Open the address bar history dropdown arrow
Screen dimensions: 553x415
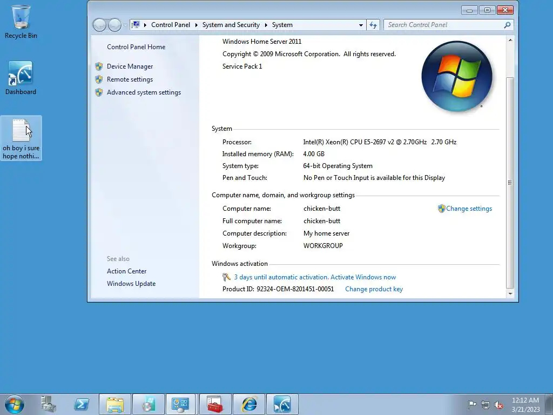[x=361, y=25]
